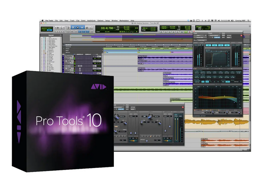The width and height of the screenshot is (279, 186).
Task: Click the Rewind transport button
Action: click(170, 32)
